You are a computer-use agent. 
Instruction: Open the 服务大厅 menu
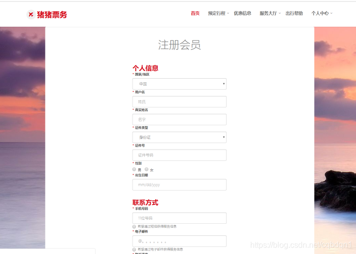(x=268, y=13)
